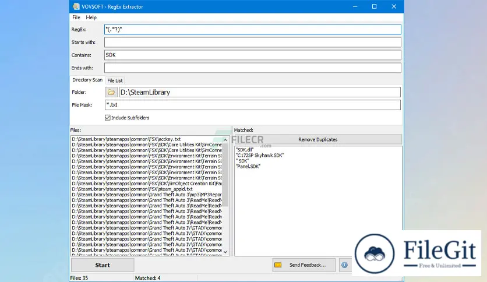Click the Folder path field
The height and width of the screenshot is (282, 487).
[260, 92]
